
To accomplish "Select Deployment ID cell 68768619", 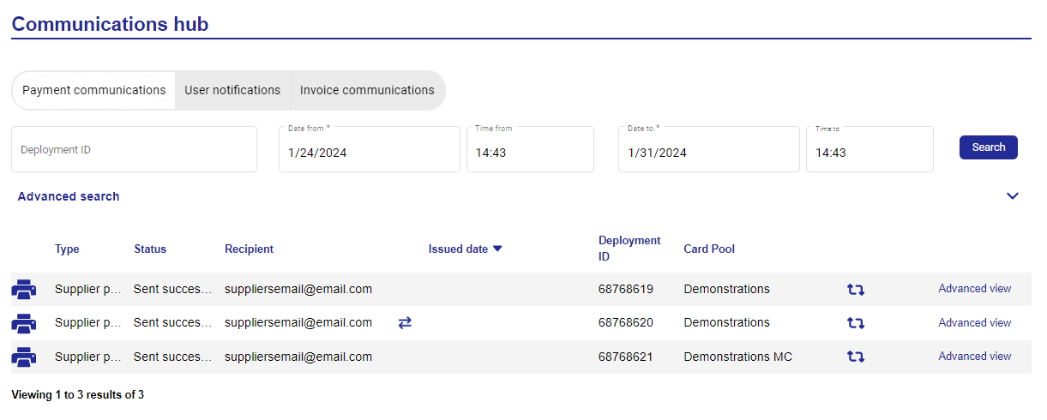I will point(626,290).
